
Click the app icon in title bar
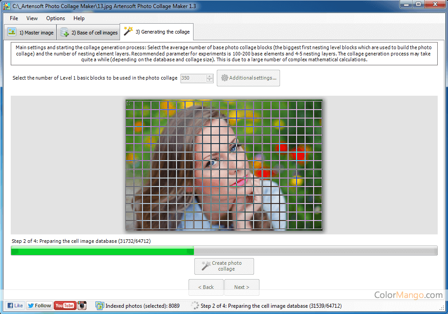6,6
